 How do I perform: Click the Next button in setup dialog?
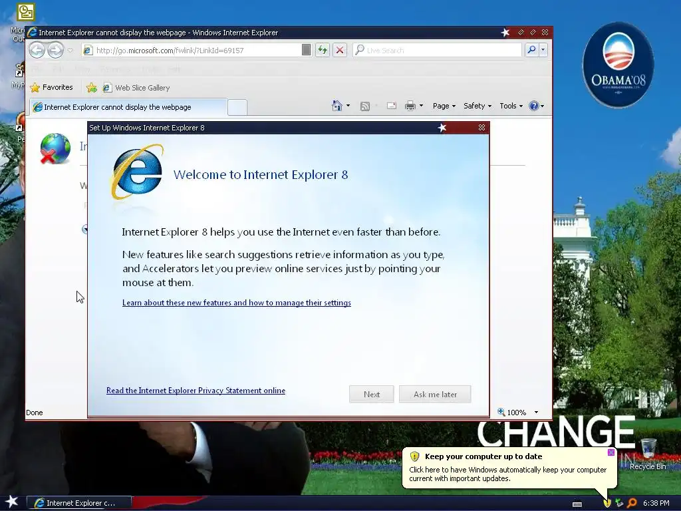pos(371,394)
